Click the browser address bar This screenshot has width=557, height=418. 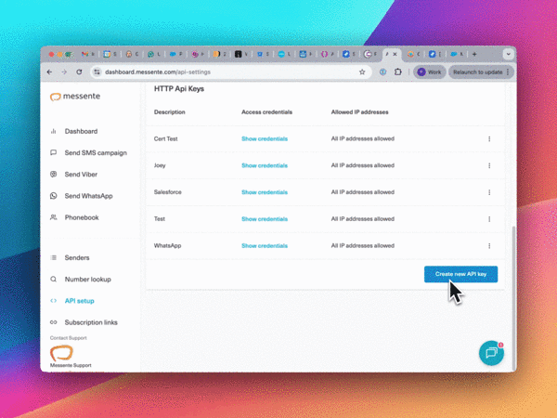pos(223,72)
